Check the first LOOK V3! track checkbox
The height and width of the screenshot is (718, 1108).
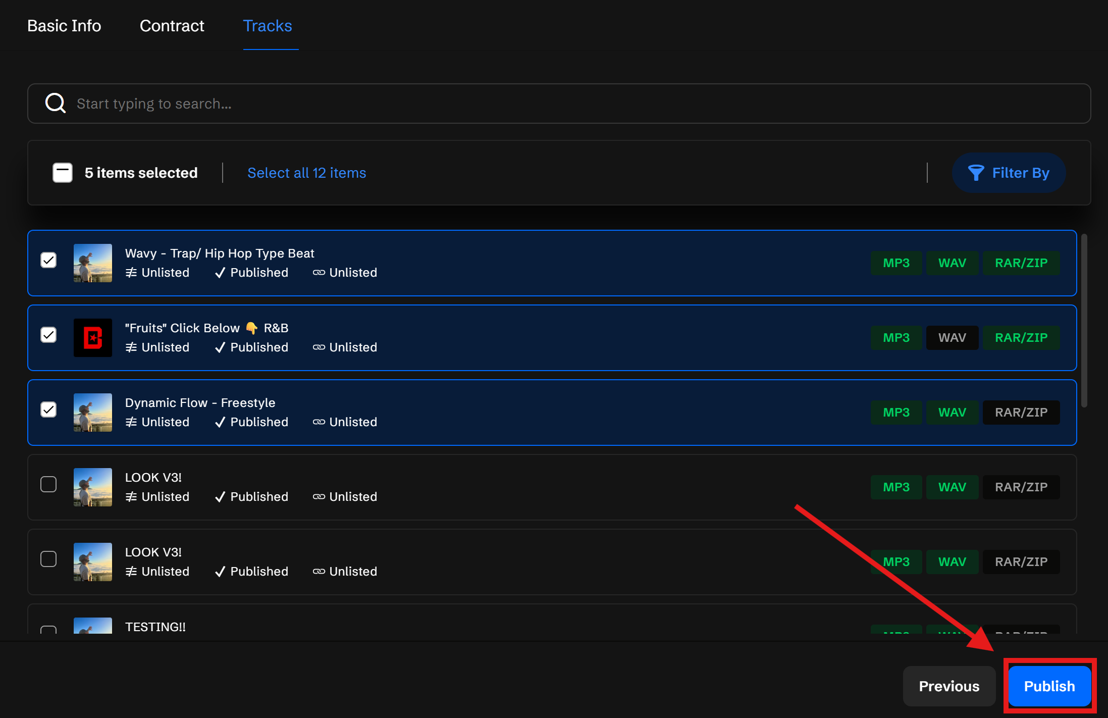(x=48, y=484)
